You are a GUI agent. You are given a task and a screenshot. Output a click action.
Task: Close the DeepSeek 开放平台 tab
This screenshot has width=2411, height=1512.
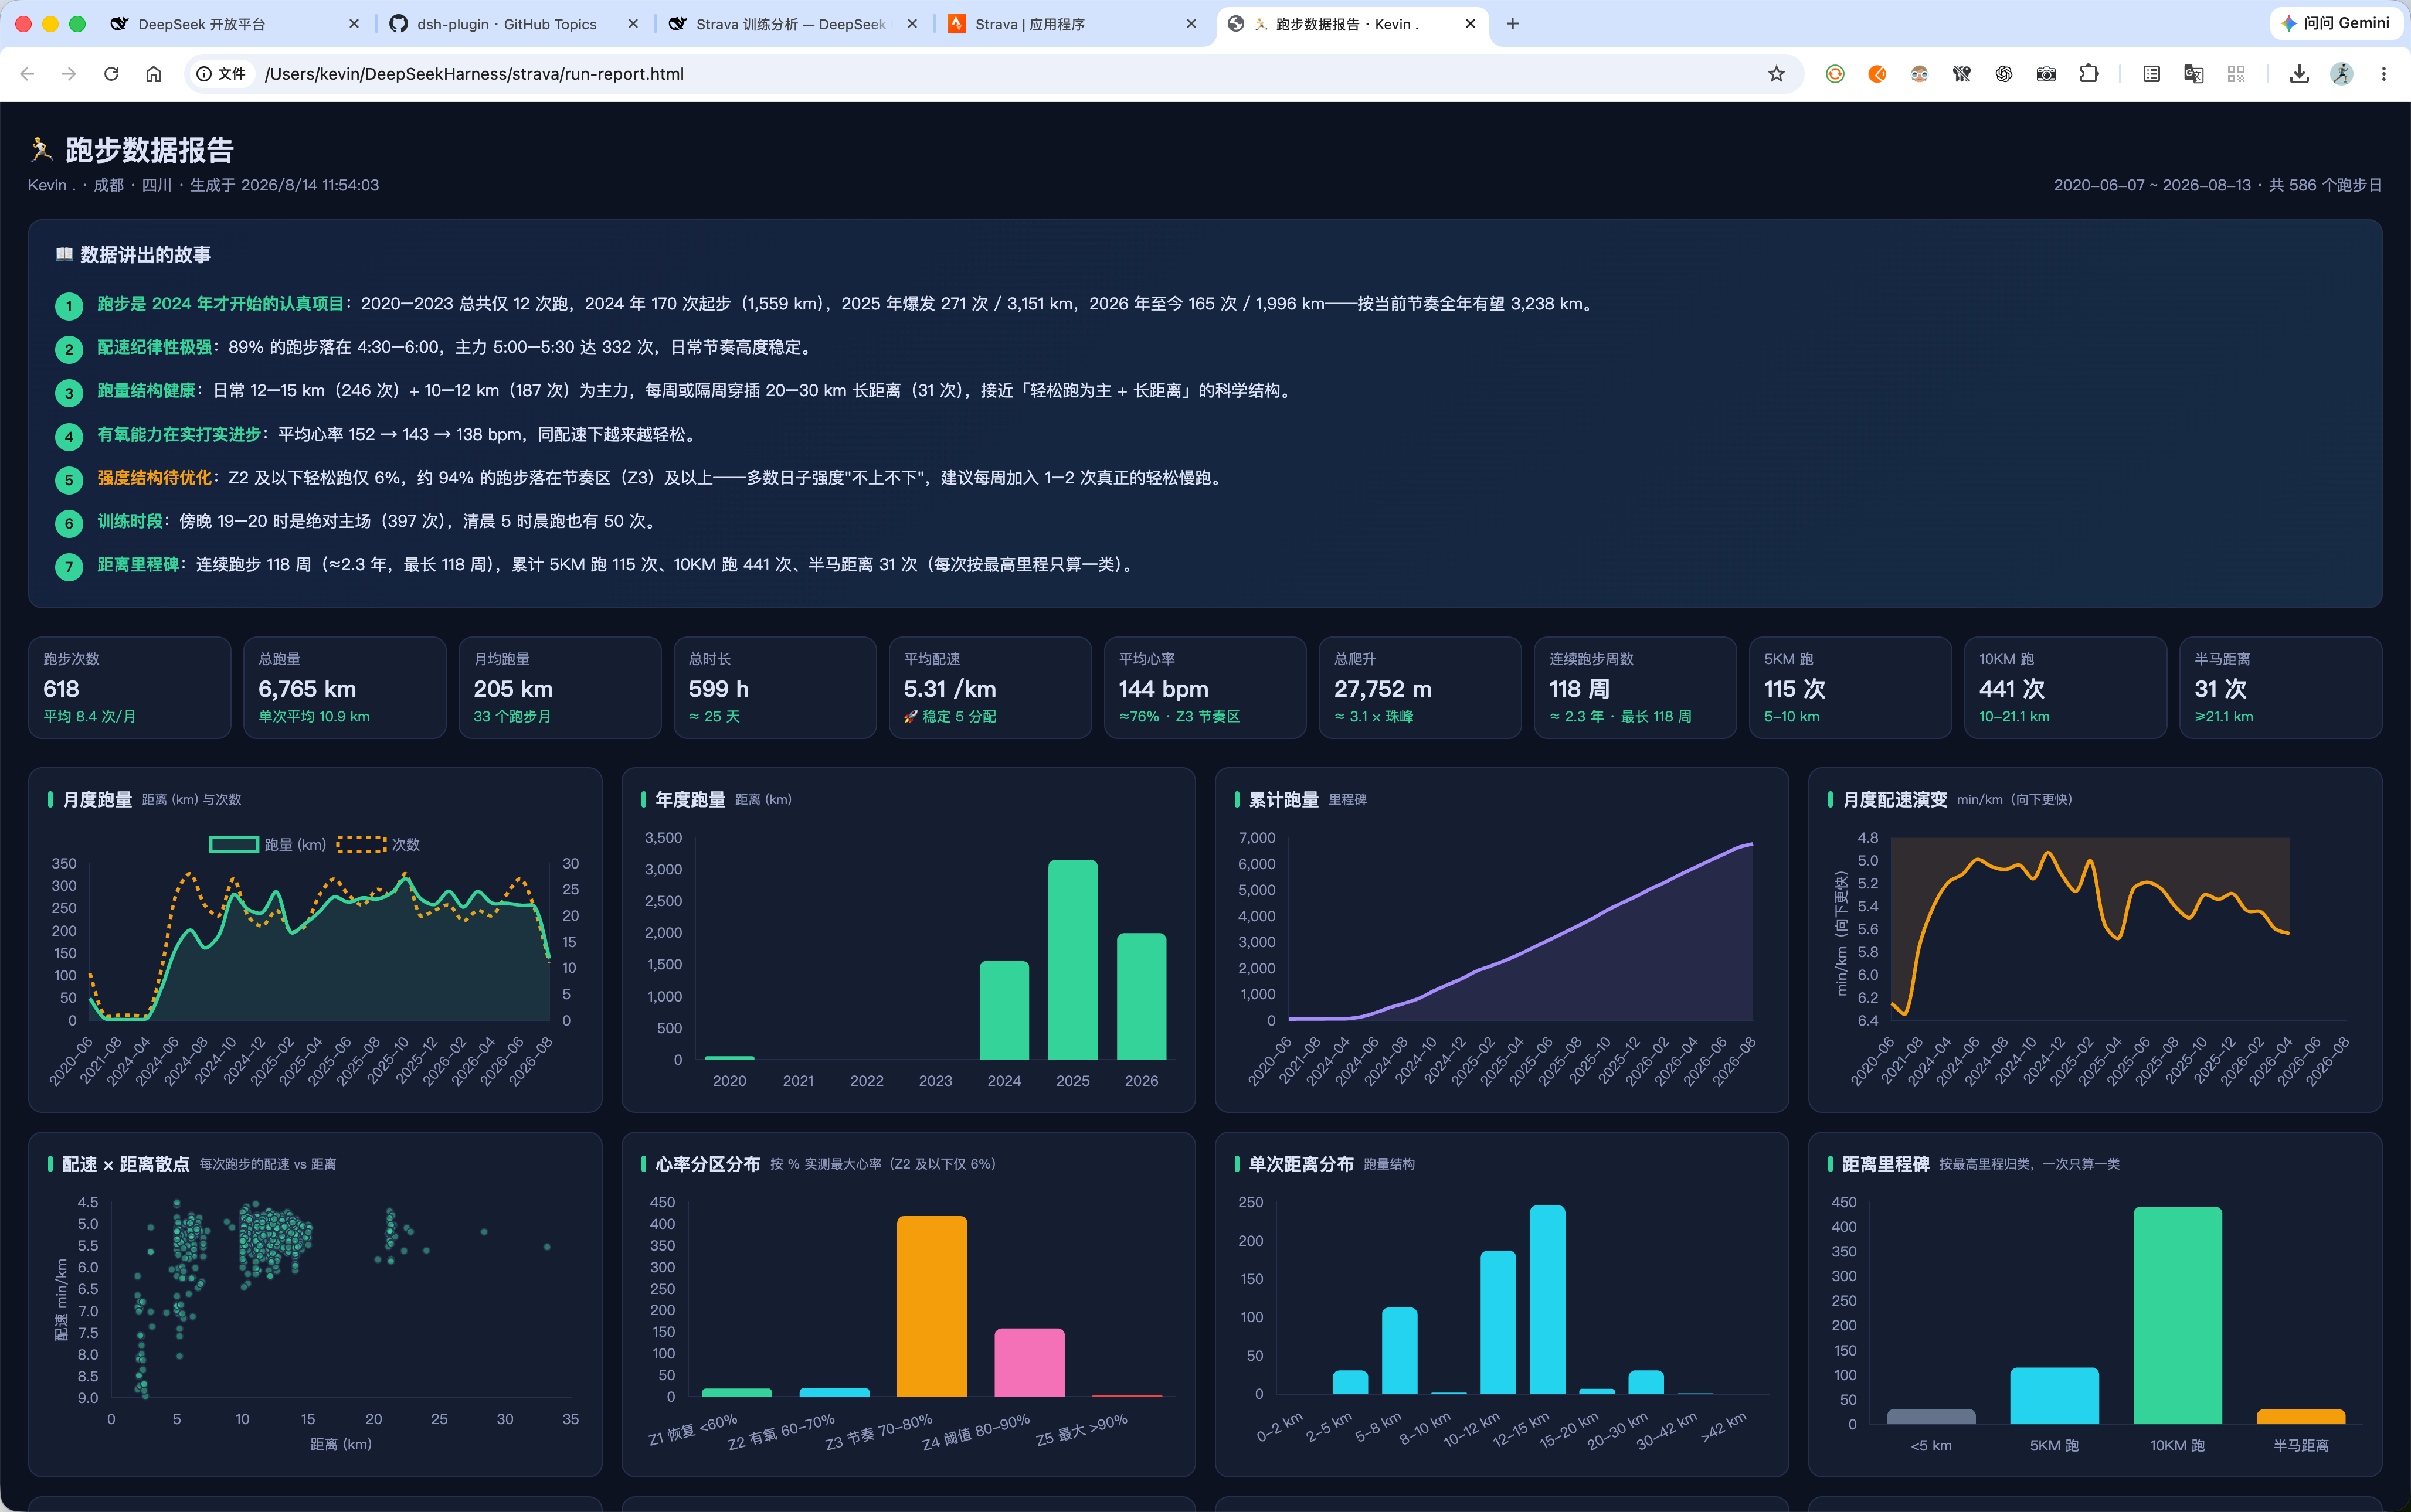[x=354, y=24]
